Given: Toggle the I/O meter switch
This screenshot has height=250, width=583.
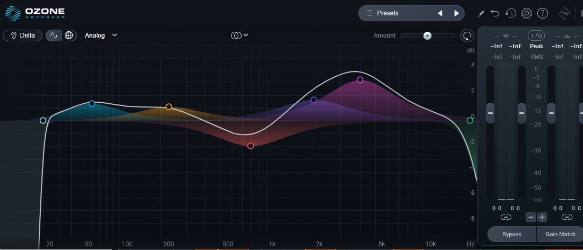Looking at the screenshot, I should pyautogui.click(x=536, y=35).
